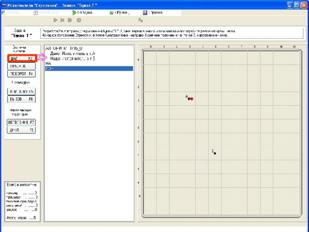The width and height of the screenshot is (309, 232).
Task: Click the run (single triangle) toolbar icon
Action: coord(56,20)
